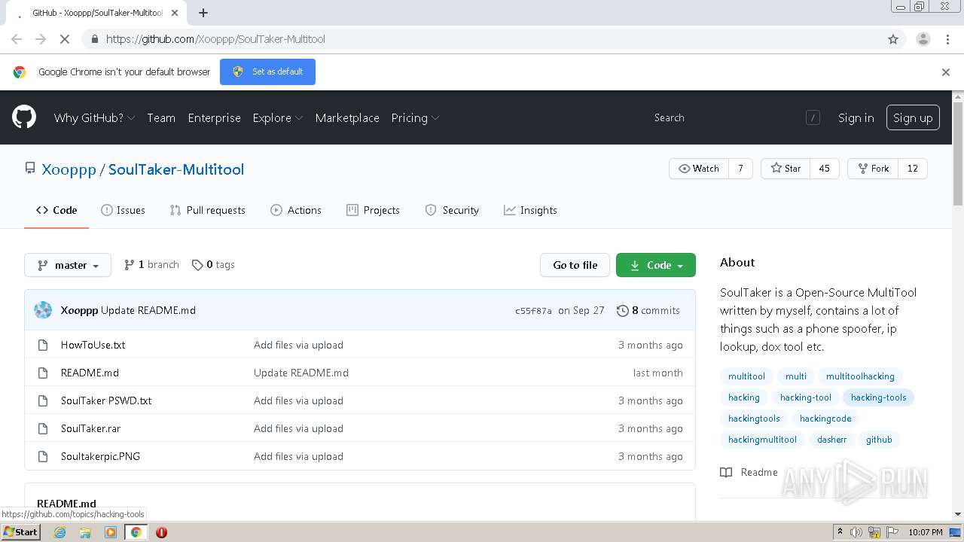The width and height of the screenshot is (964, 542).
Task: Open the Enterprise page link
Action: click(215, 118)
